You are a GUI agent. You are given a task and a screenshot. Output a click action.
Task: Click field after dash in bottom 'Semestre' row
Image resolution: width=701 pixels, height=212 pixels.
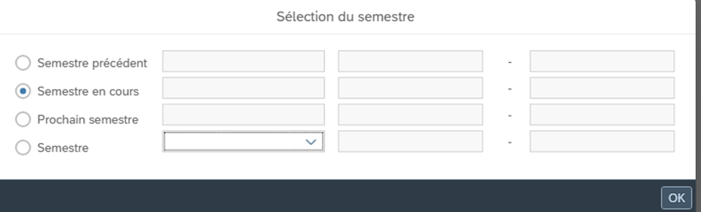(x=602, y=141)
